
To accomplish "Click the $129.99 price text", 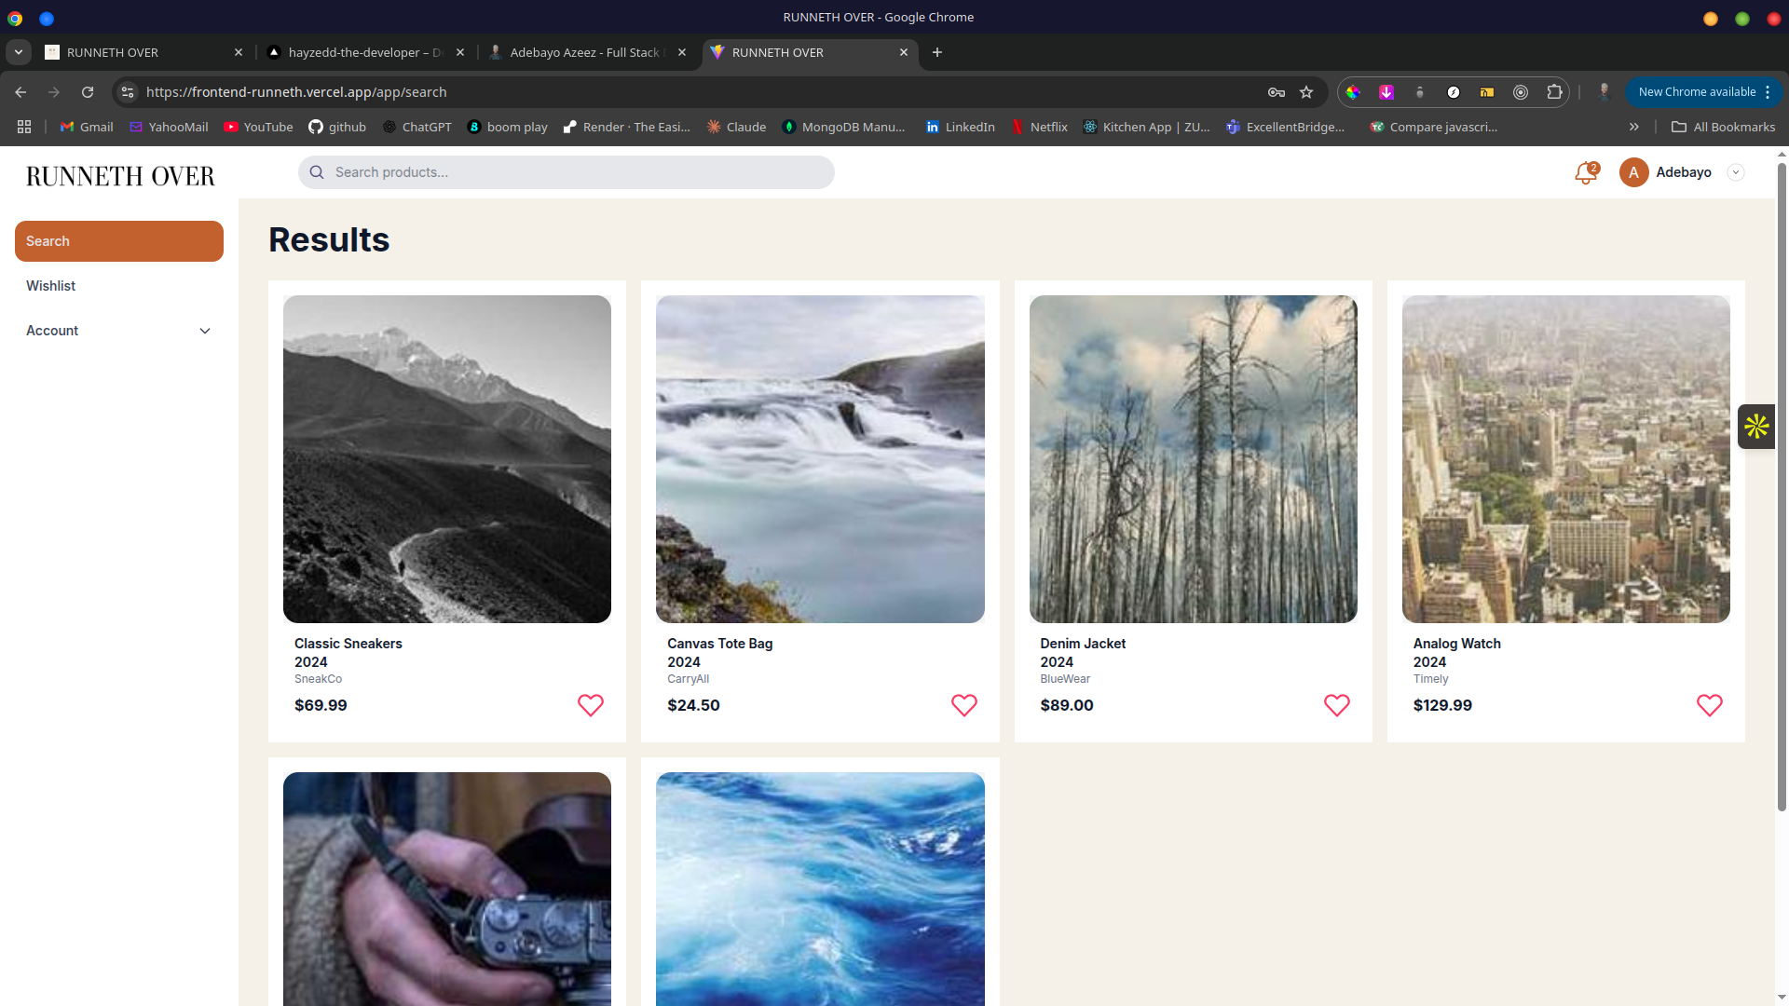I will 1442,705.
